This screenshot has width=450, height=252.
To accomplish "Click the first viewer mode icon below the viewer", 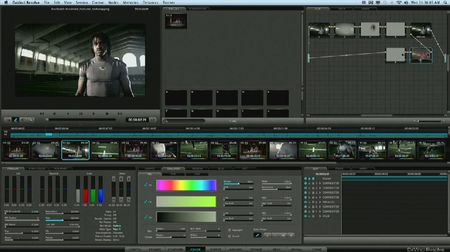I will click(8, 120).
